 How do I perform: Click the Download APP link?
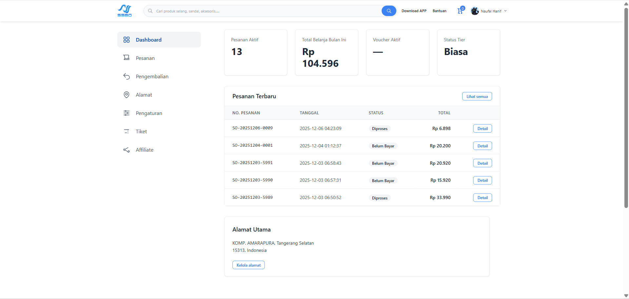pos(414,11)
